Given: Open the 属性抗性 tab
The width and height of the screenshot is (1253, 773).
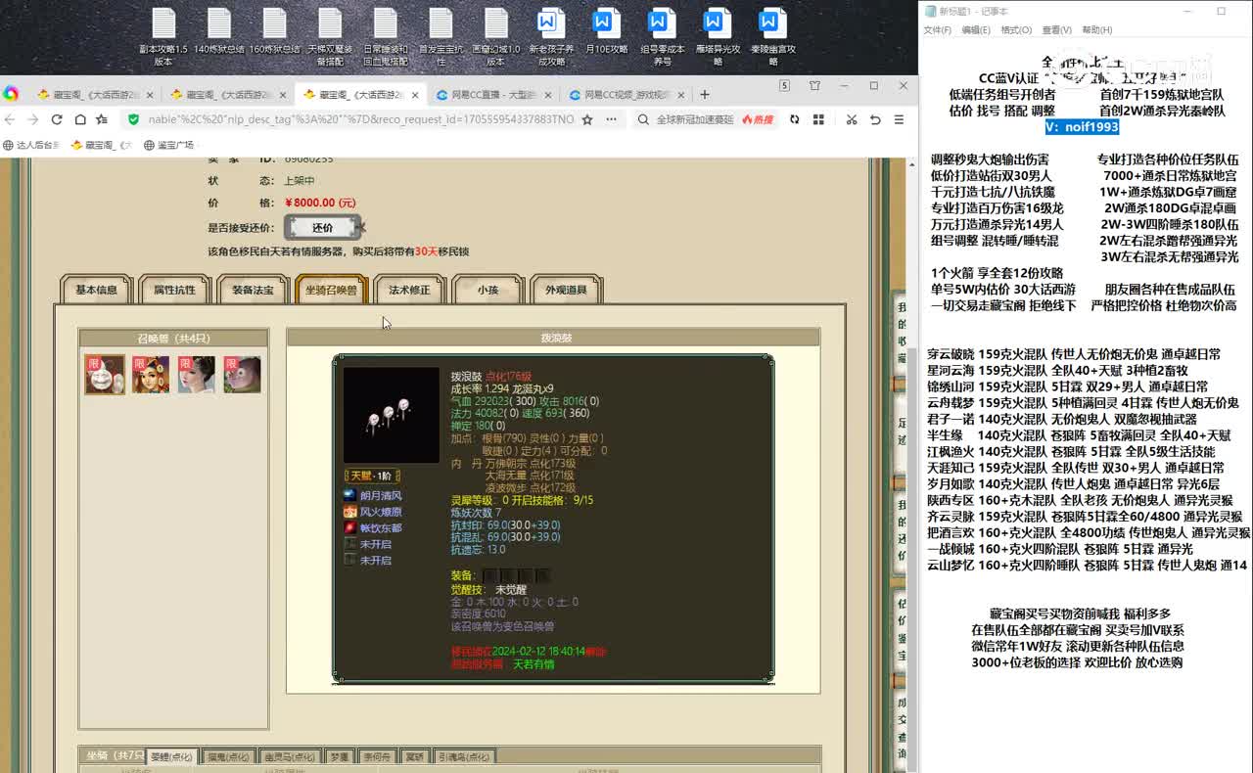Looking at the screenshot, I should pos(174,290).
